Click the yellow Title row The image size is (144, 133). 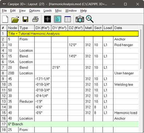pos(73,34)
